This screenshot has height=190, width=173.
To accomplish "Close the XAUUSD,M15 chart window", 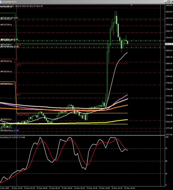I will click(172, 2).
